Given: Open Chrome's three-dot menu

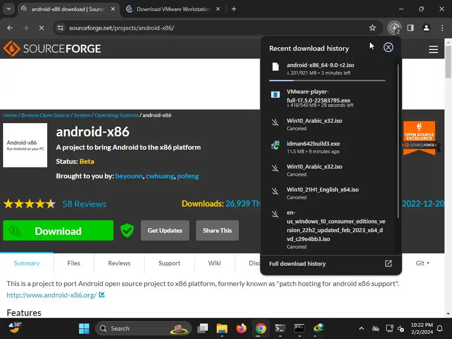Looking at the screenshot, I should pyautogui.click(x=442, y=28).
